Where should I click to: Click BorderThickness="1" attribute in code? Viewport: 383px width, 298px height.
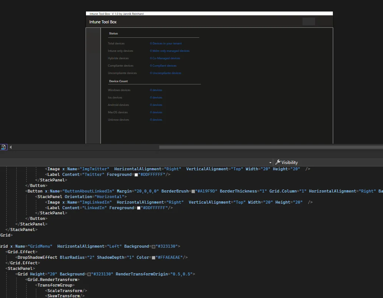coord(243,191)
